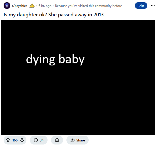The width and height of the screenshot is (159, 147).
Task: Upvote the post about the daughter
Action: coord(8,140)
